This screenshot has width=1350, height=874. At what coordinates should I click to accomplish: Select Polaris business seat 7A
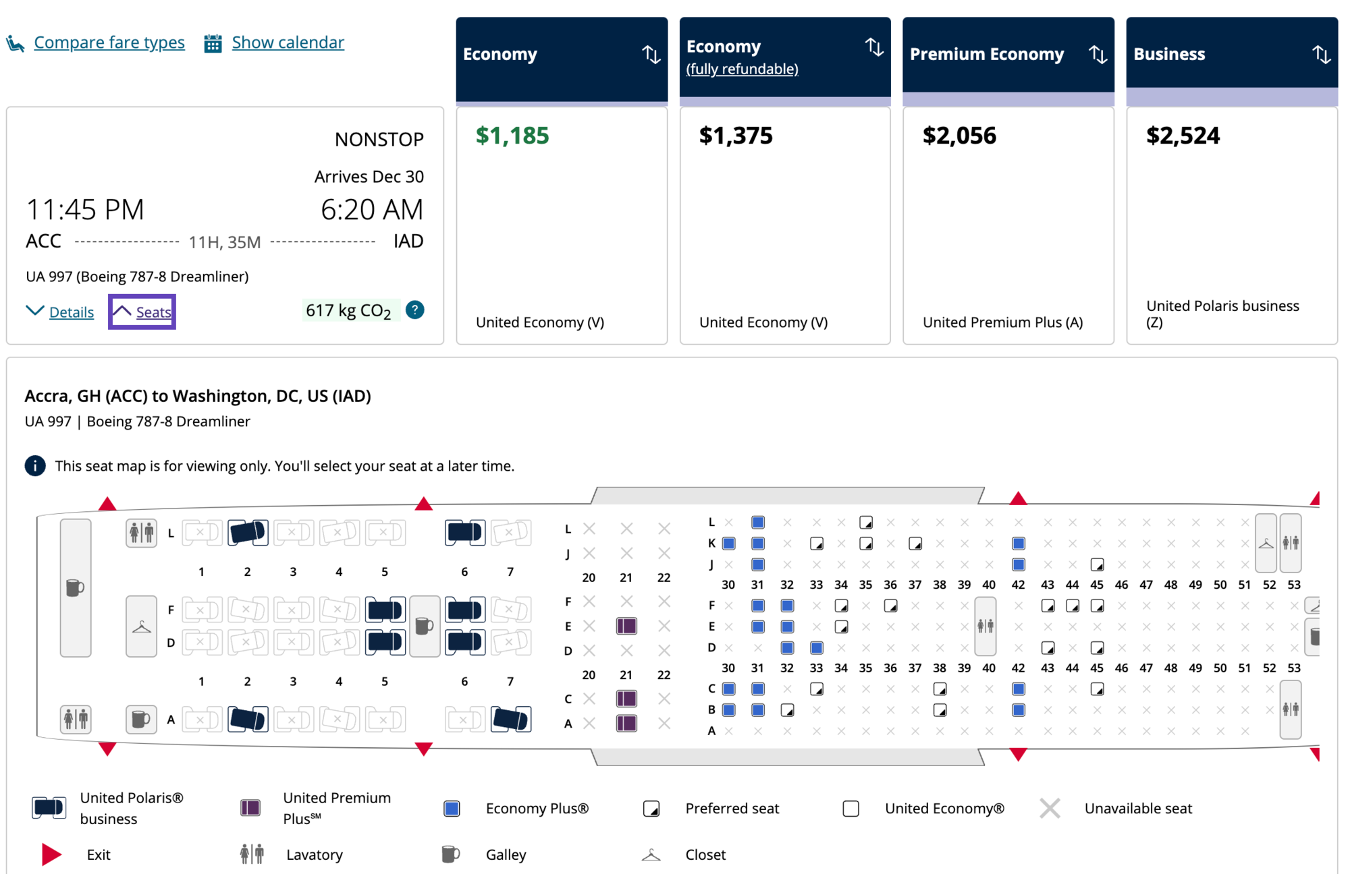510,720
